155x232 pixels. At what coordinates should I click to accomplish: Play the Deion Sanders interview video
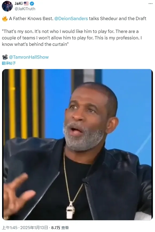click(x=77, y=145)
